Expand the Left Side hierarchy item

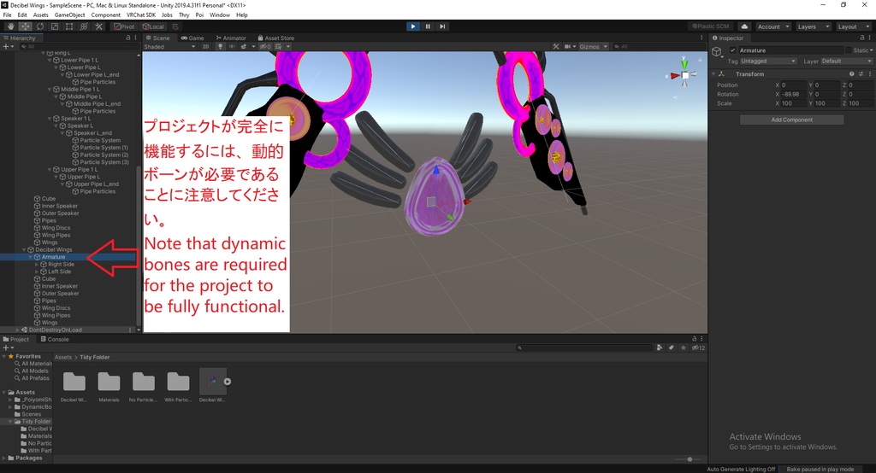(x=38, y=272)
